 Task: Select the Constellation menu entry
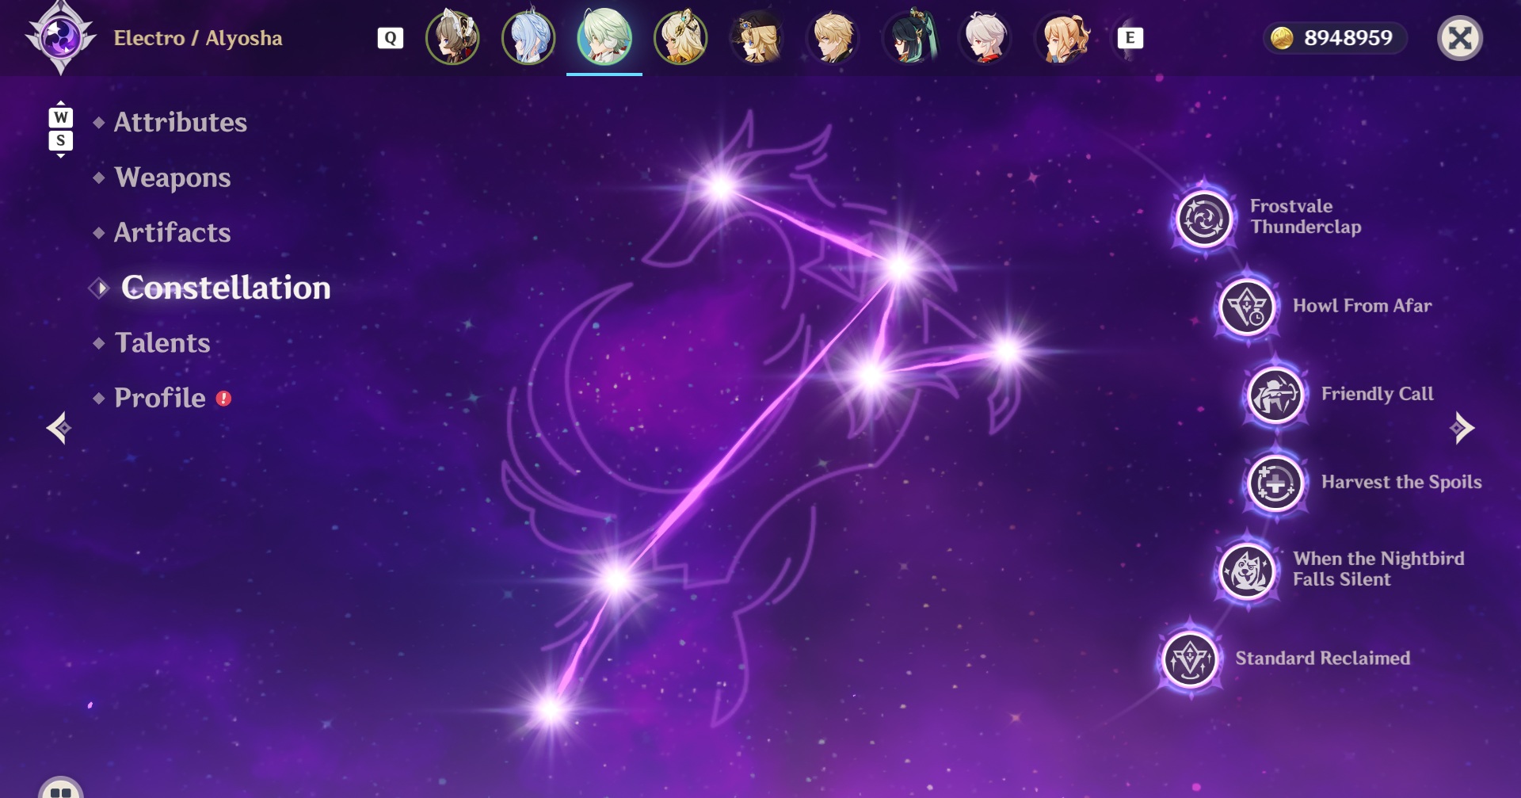(226, 288)
